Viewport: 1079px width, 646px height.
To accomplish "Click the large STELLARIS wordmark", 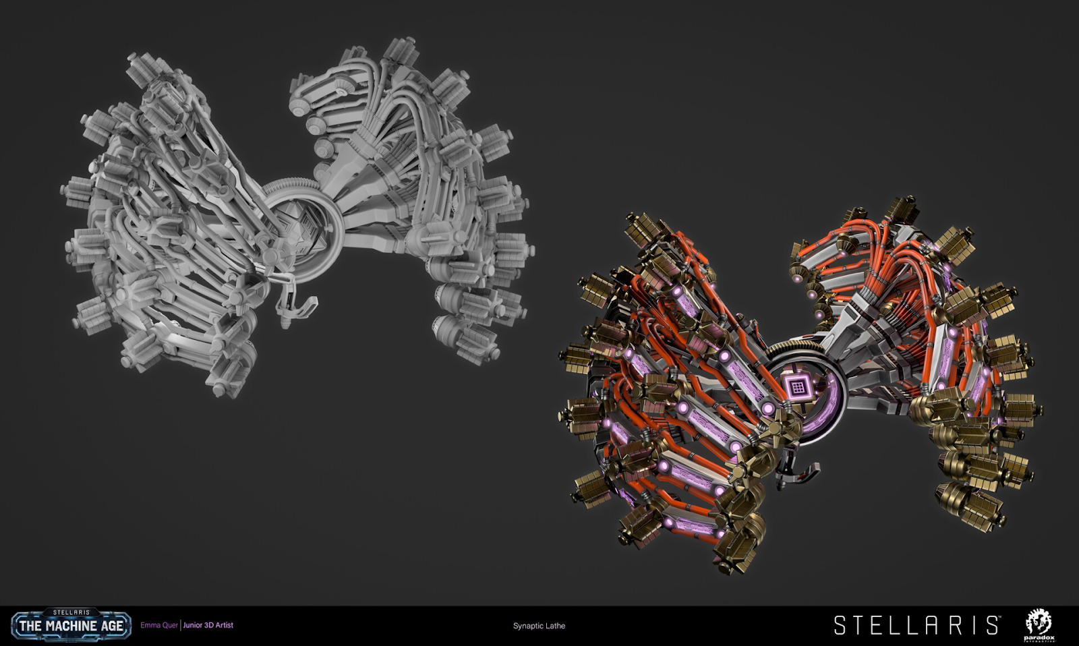I will click(916, 625).
